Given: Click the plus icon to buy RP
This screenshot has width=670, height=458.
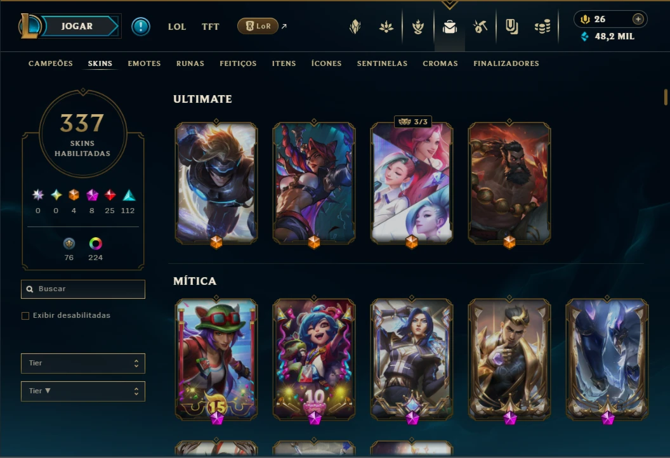Looking at the screenshot, I should coord(638,19).
